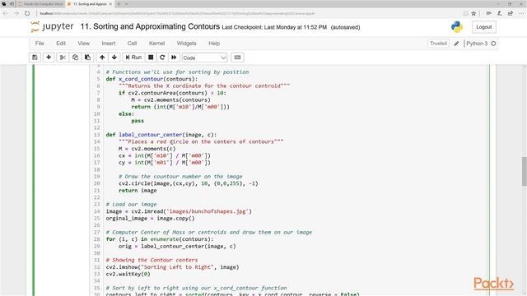Click the 'def label_contour_center(image, c):' line
The image size is (527, 296).
pos(161,135)
